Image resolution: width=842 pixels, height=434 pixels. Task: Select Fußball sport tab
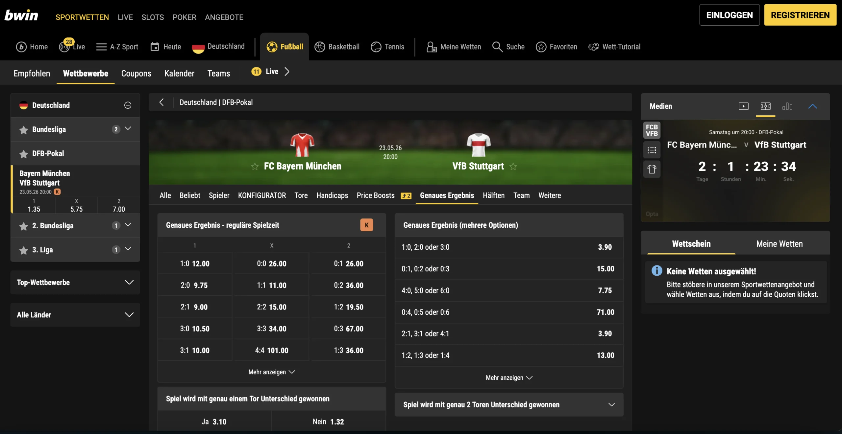[x=285, y=47]
